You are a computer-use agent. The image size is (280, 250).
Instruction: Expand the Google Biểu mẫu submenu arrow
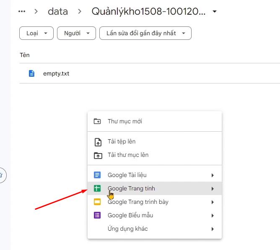[x=213, y=216]
